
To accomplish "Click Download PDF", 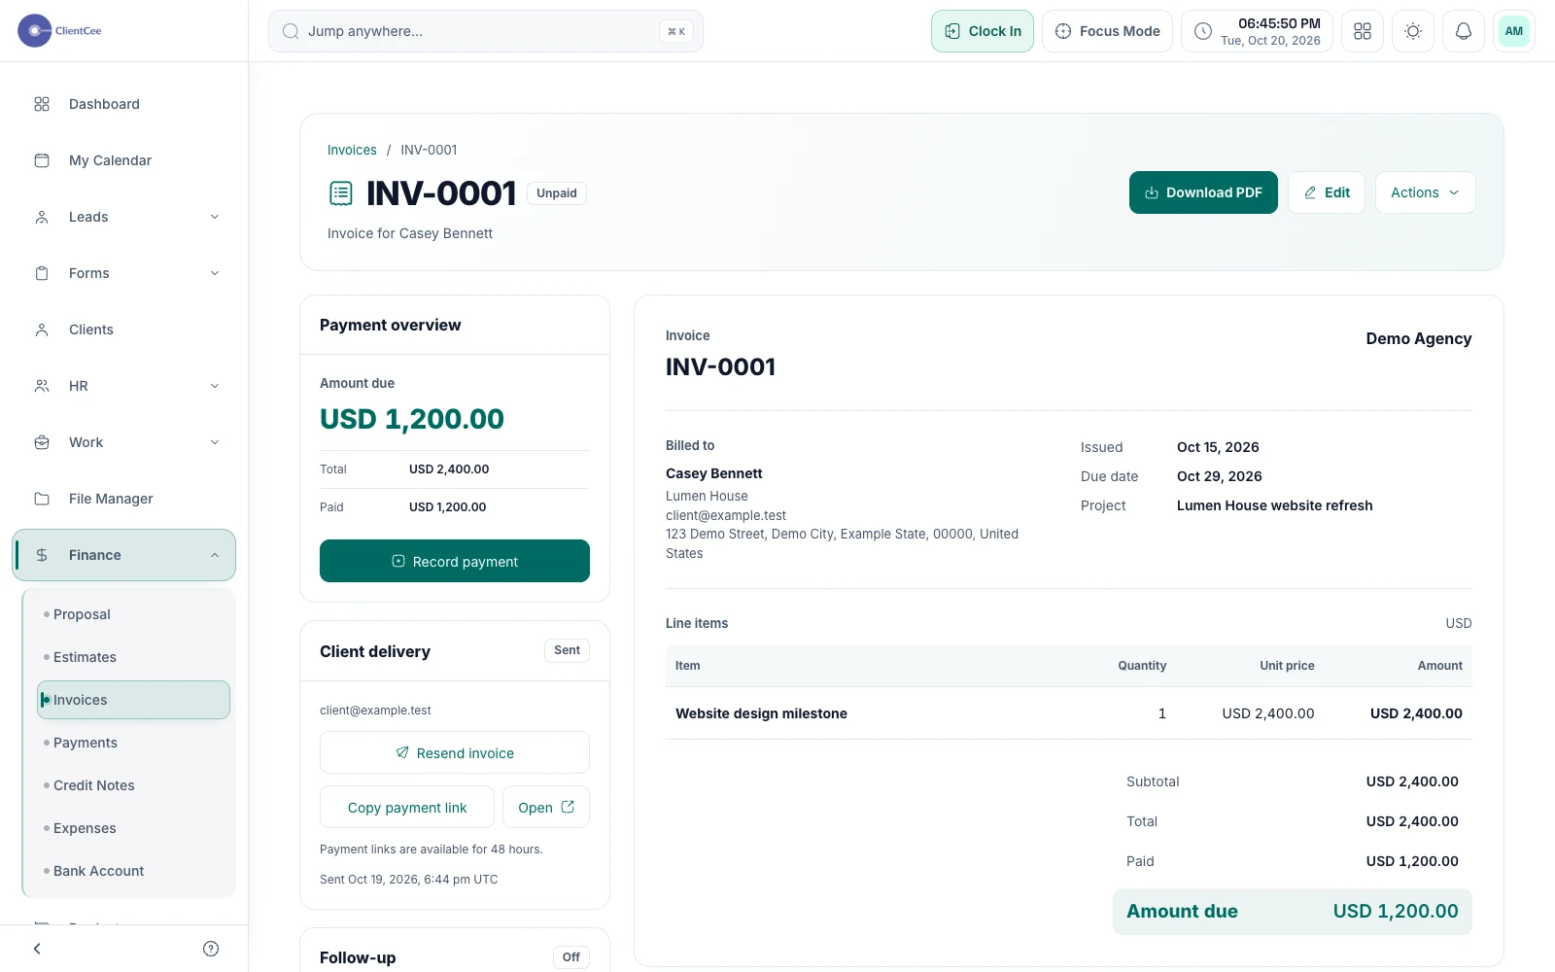I will coord(1203,192).
